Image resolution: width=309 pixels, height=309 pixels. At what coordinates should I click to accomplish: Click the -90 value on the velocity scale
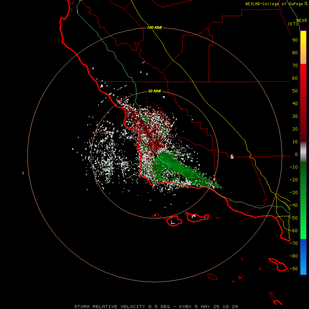click(x=294, y=269)
